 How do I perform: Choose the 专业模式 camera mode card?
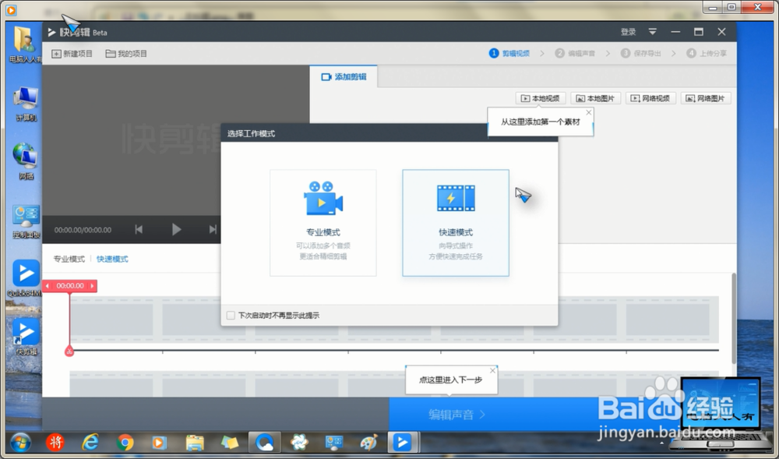(x=323, y=223)
